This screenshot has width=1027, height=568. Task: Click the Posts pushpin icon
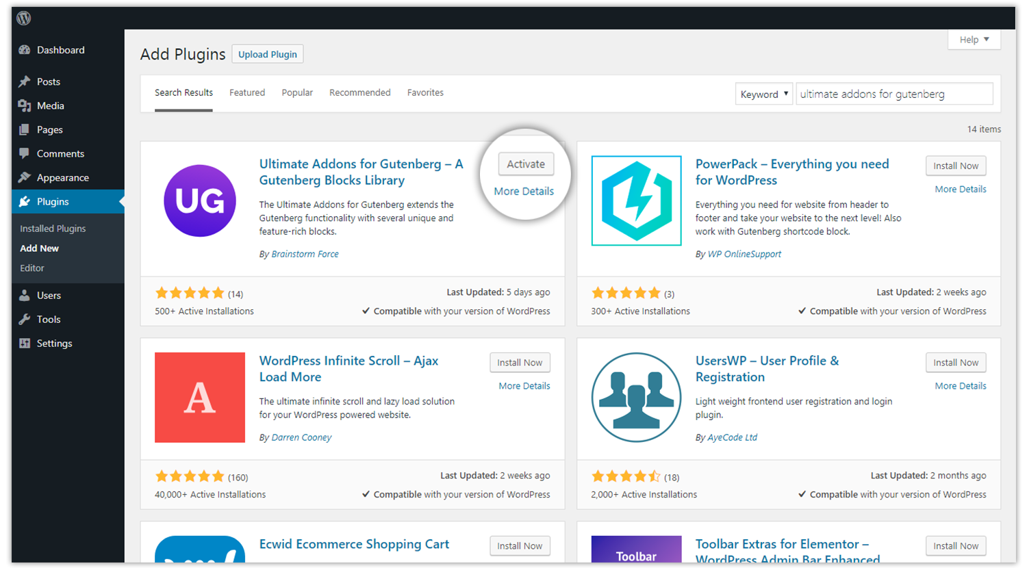(x=25, y=81)
